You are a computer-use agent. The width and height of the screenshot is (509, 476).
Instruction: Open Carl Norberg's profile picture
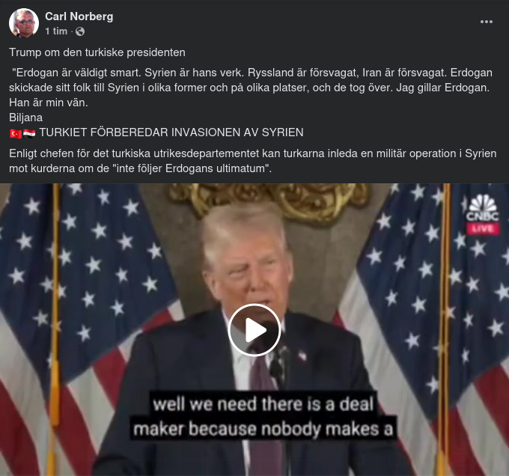24,23
